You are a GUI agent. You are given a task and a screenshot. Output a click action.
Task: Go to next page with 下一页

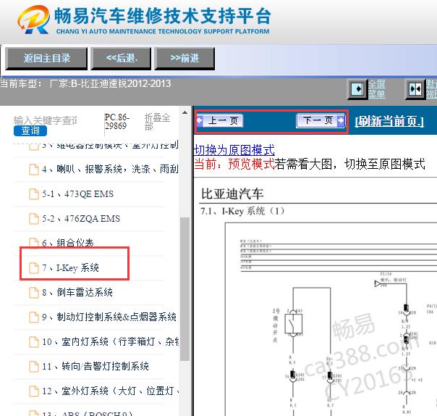(x=321, y=120)
